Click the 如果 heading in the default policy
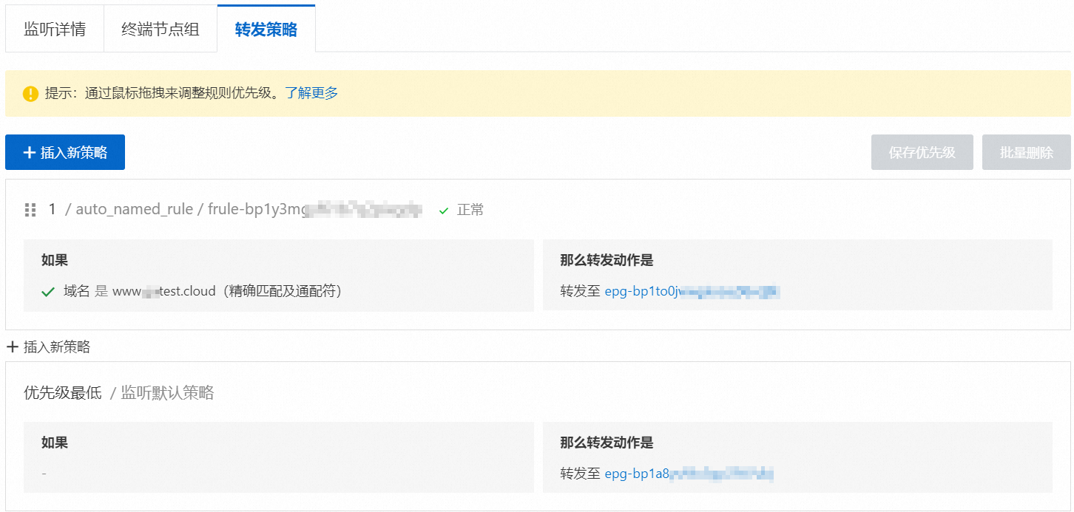This screenshot has height=512, width=1074. [x=55, y=443]
